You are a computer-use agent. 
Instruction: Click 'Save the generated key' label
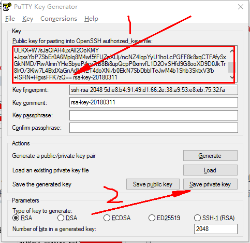(x=42, y=184)
